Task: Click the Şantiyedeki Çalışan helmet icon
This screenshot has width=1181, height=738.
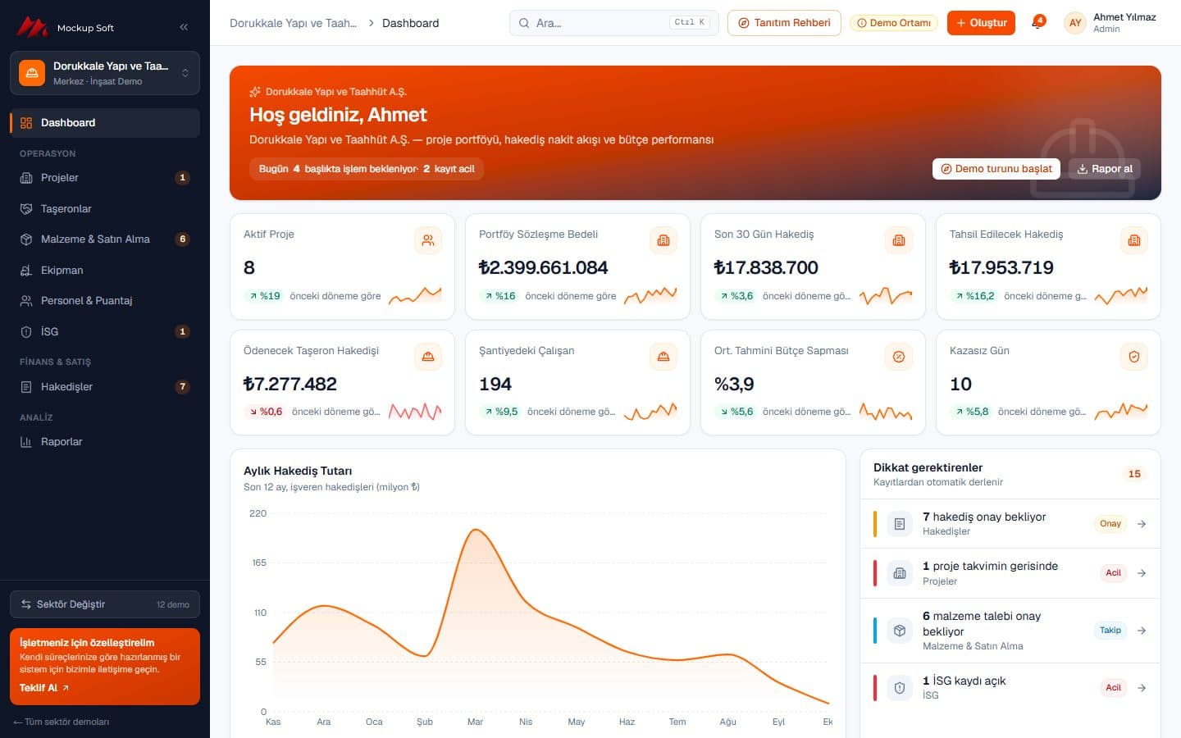Action: (x=663, y=357)
